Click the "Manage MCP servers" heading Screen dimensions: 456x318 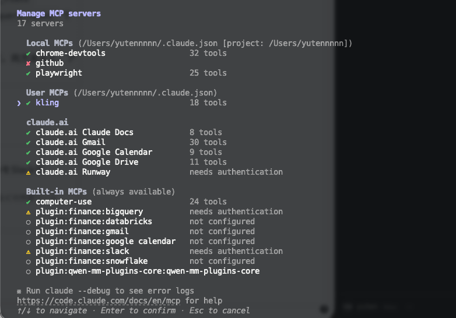pyautogui.click(x=59, y=13)
